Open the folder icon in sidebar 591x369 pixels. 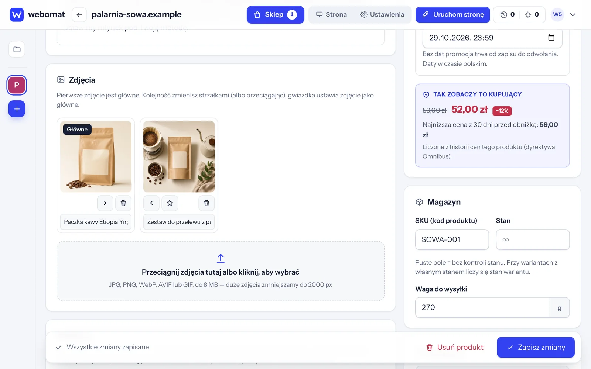pos(17,49)
